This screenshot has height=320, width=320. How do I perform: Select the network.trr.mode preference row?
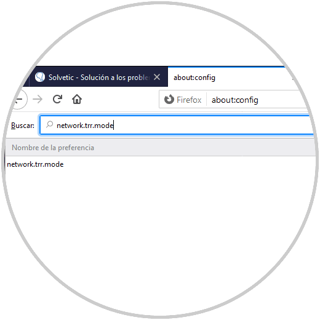click(x=160, y=164)
